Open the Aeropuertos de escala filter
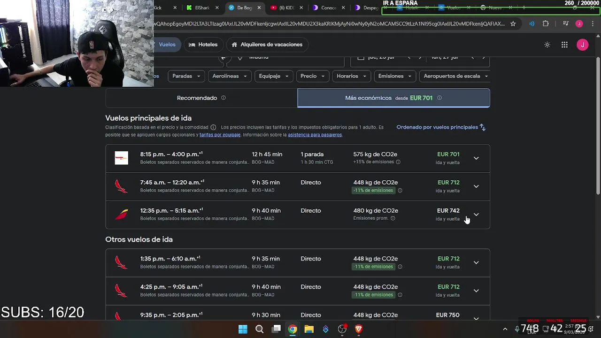601x338 pixels. pyautogui.click(x=455, y=76)
